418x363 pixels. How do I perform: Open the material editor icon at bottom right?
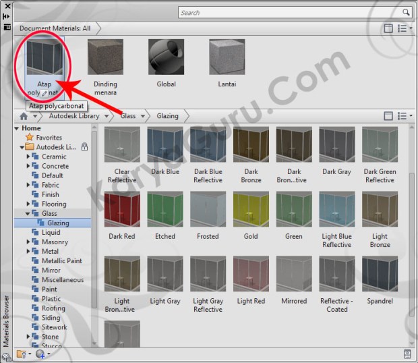tap(407, 354)
